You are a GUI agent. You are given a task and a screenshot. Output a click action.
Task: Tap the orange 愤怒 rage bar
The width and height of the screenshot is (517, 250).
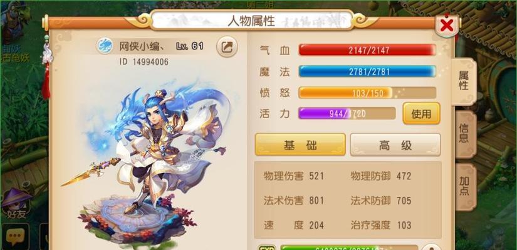click(367, 92)
